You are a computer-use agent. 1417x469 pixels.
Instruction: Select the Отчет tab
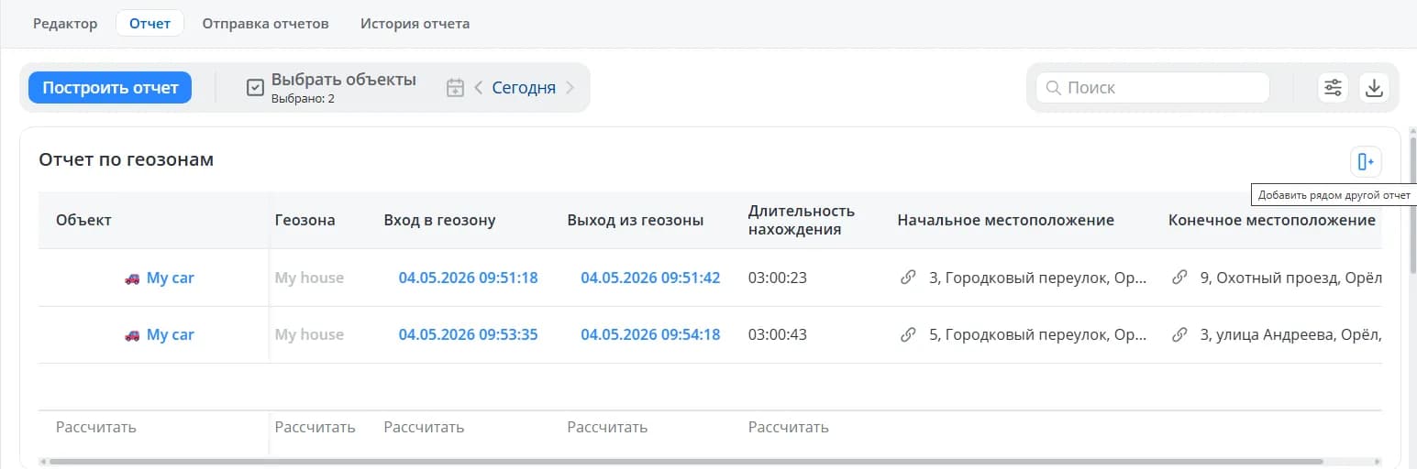tap(149, 24)
